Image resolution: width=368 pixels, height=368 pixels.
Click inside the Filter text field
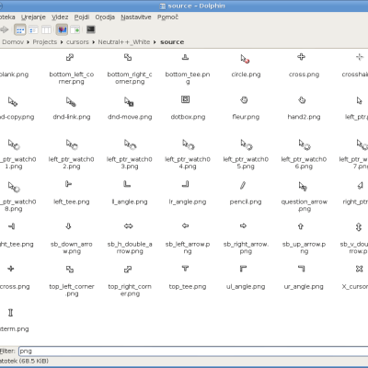tap(193, 351)
